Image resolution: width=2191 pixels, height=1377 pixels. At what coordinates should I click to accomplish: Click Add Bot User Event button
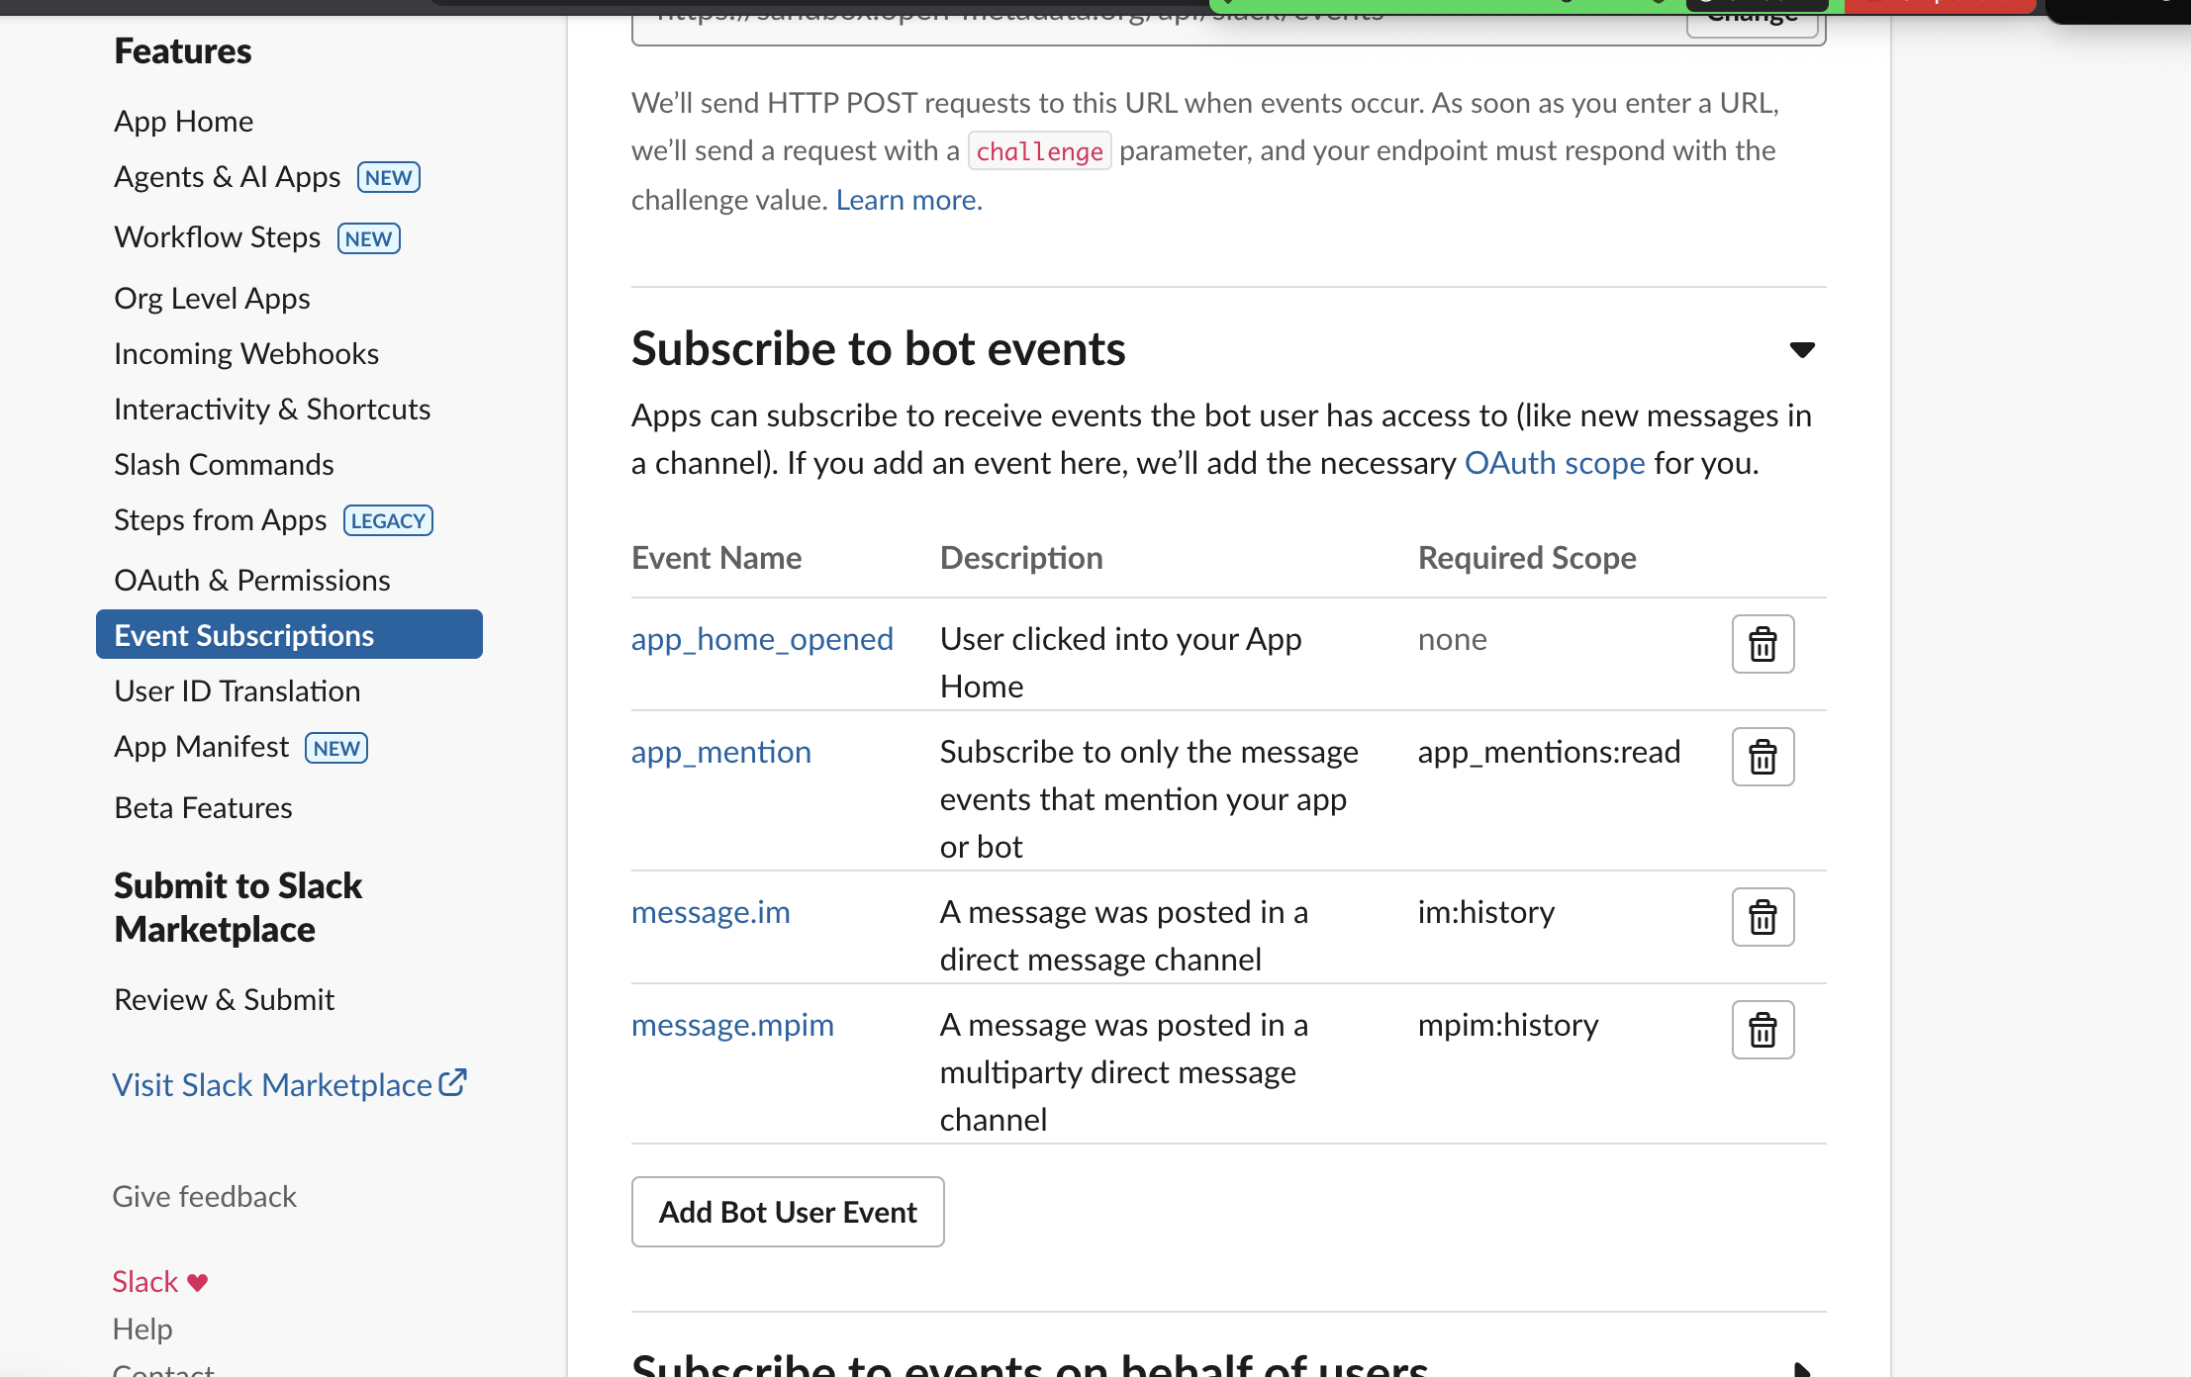[788, 1212]
